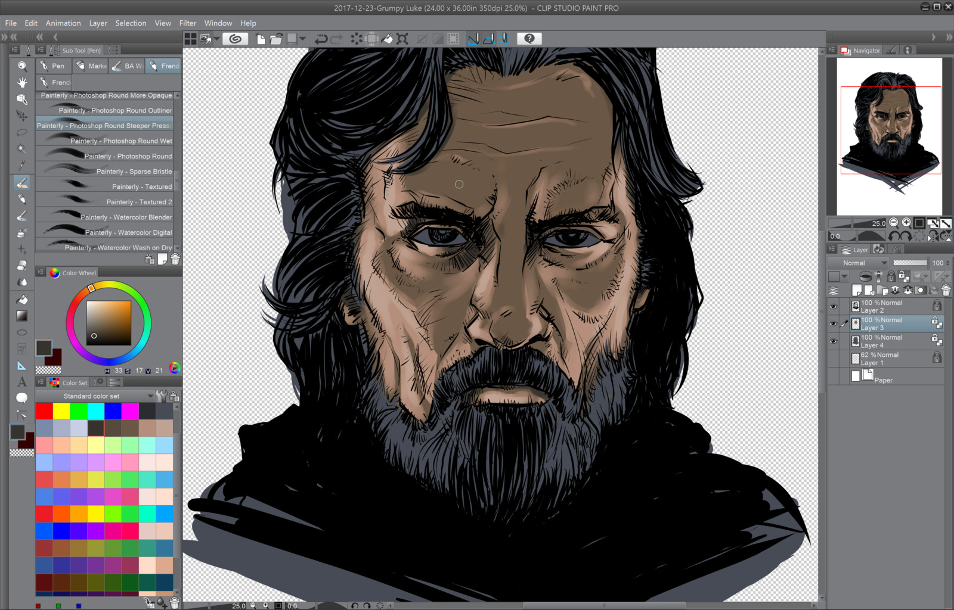Zoom in in Navigator panel
The height and width of the screenshot is (610, 954).
906,223
